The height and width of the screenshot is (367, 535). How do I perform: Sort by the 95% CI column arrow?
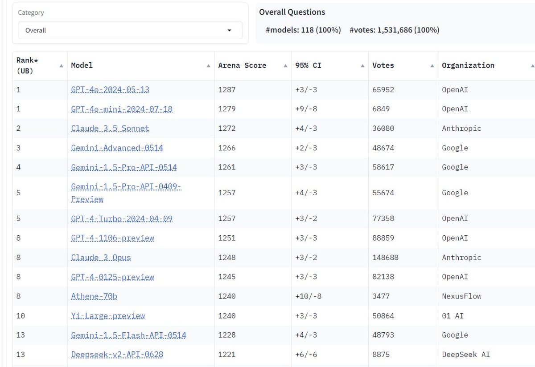tap(362, 66)
